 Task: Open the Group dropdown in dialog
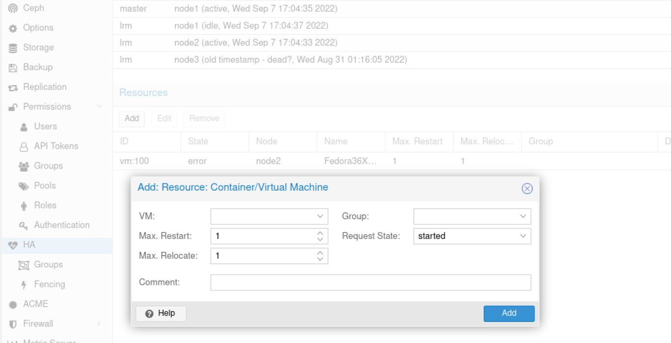pos(523,216)
